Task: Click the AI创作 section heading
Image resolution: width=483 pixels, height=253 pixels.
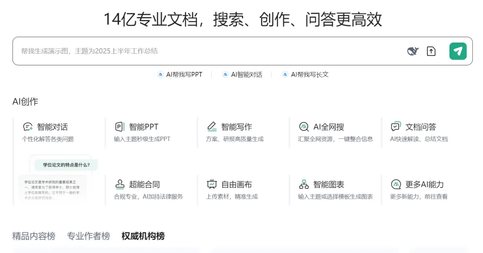Action: pyautogui.click(x=25, y=102)
